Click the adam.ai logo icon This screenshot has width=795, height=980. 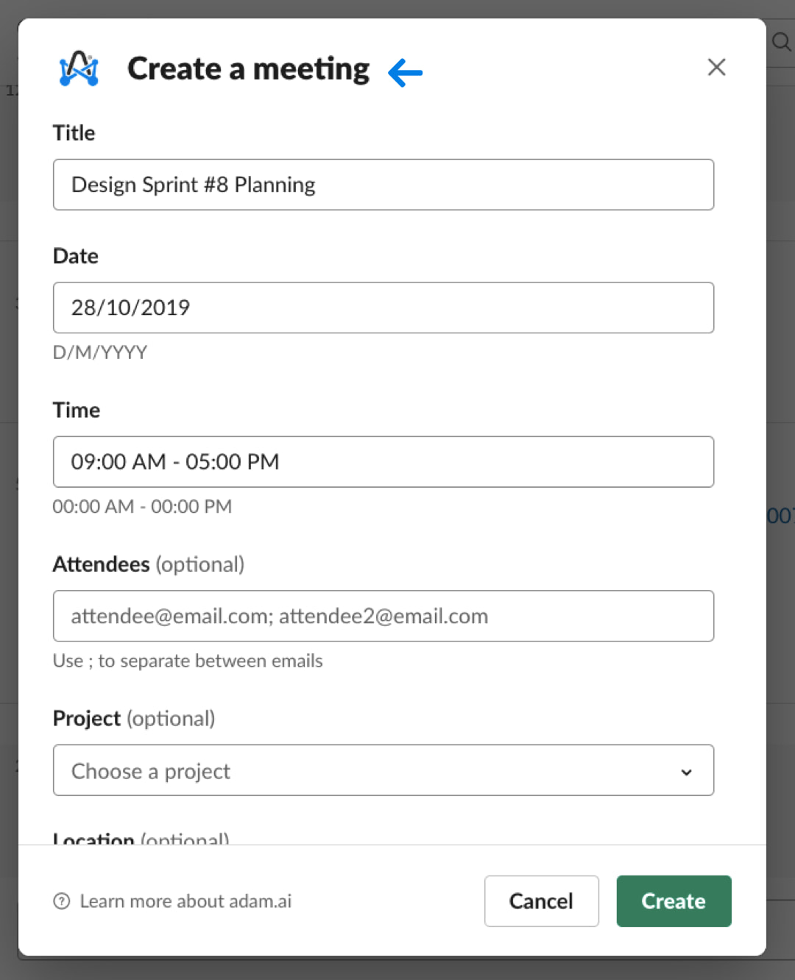click(x=79, y=68)
